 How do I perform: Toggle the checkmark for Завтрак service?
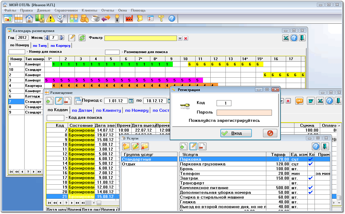tap(311, 178)
